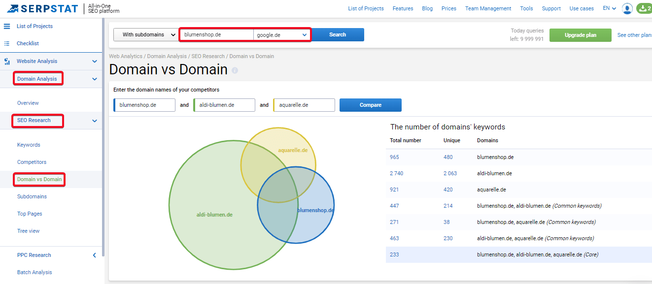Click the Compare button
652x284 pixels.
click(371, 105)
